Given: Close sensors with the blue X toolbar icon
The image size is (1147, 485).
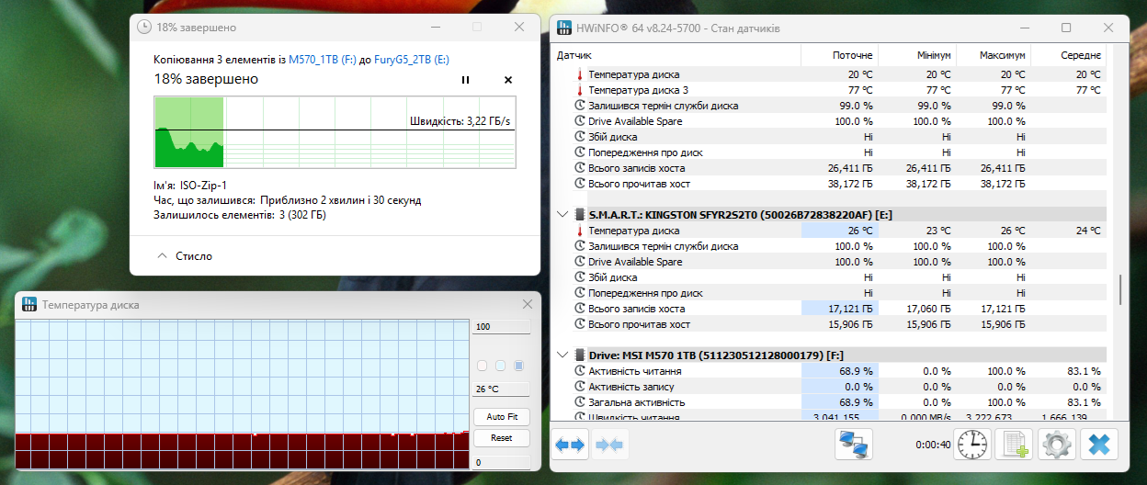Looking at the screenshot, I should (x=1099, y=446).
